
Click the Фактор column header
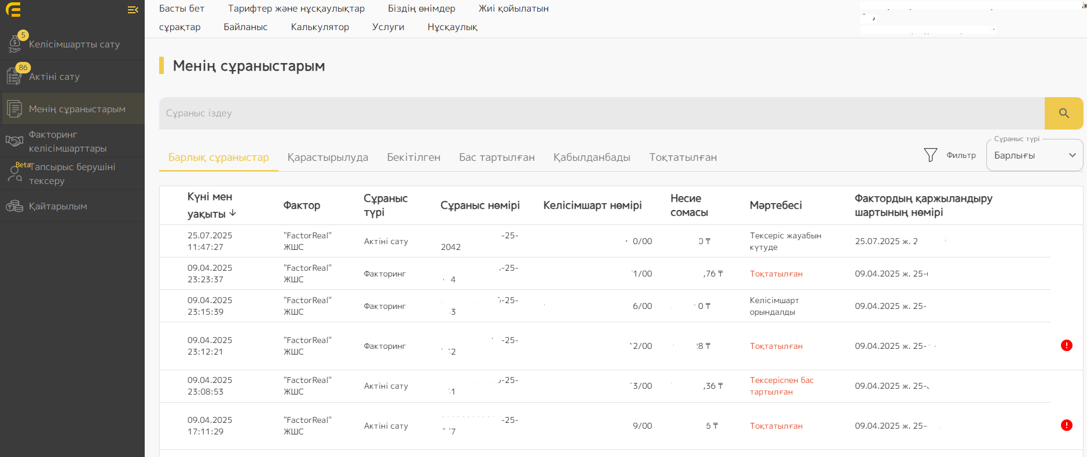[x=302, y=205]
